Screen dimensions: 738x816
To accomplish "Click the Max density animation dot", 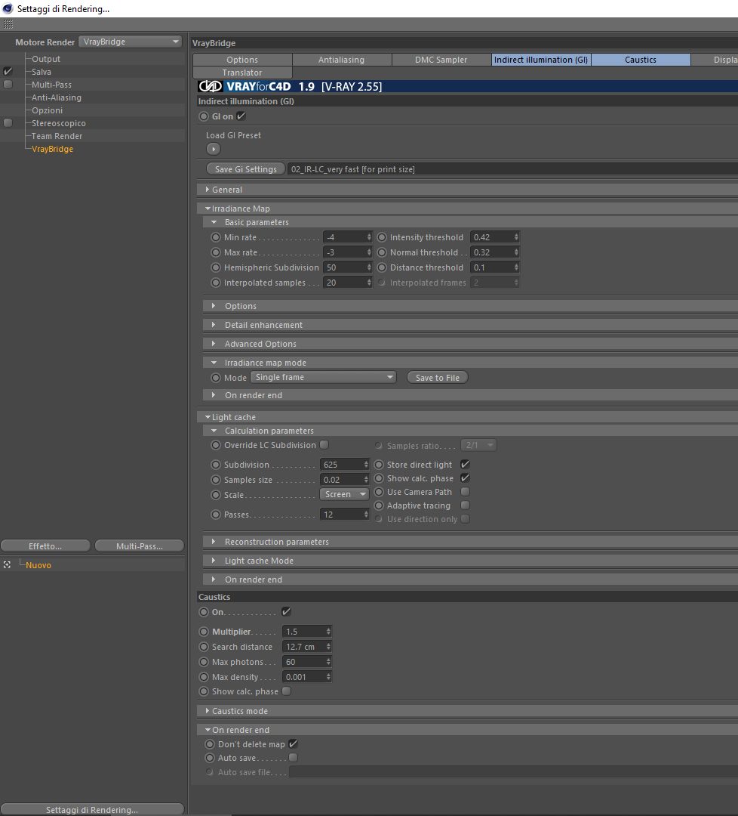I will pos(204,677).
